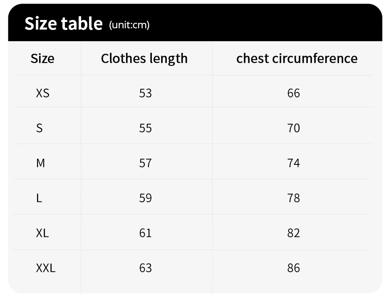Screen dimensions: 391x298
Task: Select the Size column header
Action: point(42,59)
